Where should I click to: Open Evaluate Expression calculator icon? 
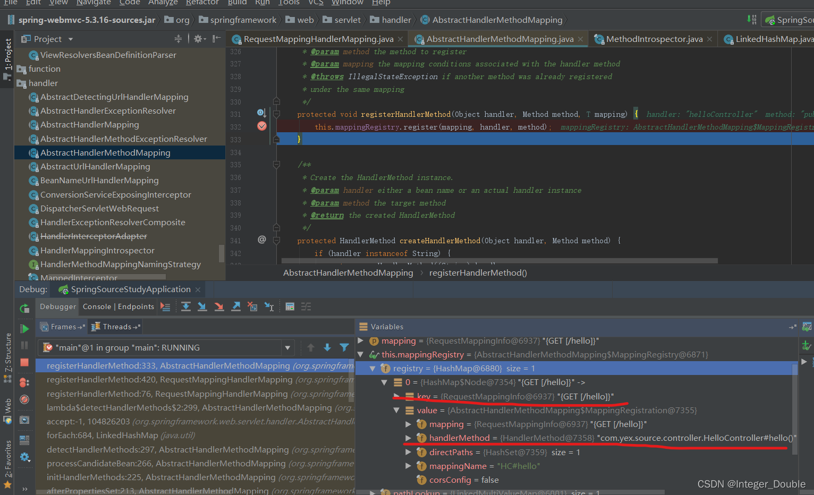pos(290,306)
